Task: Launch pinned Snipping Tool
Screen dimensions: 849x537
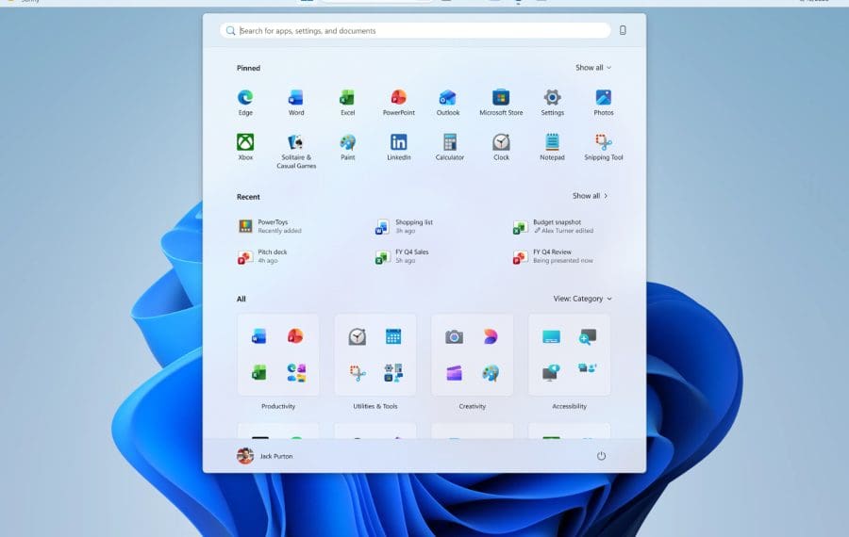Action: (x=603, y=147)
